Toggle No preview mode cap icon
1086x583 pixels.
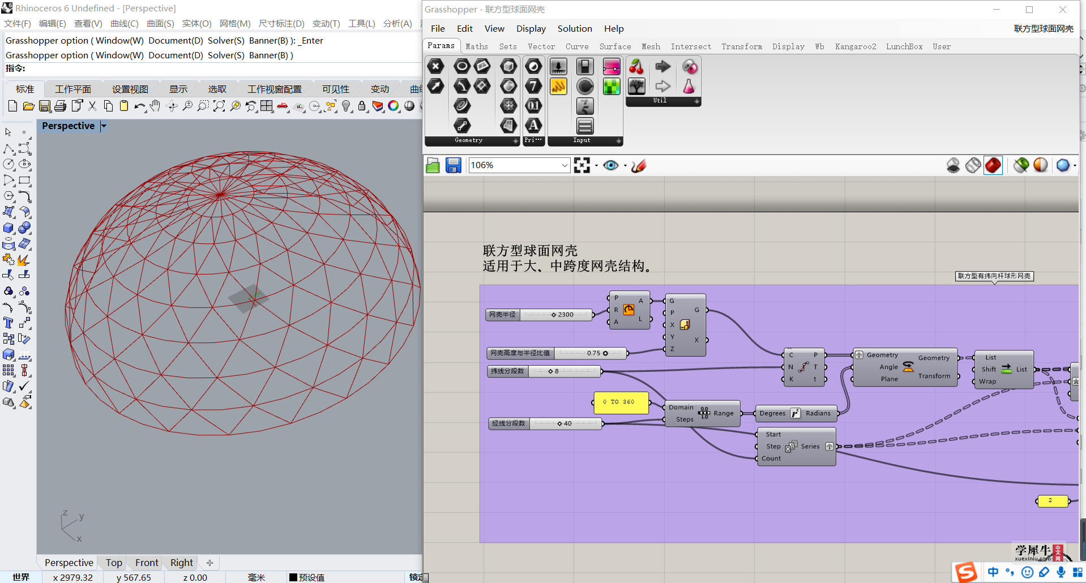(954, 165)
